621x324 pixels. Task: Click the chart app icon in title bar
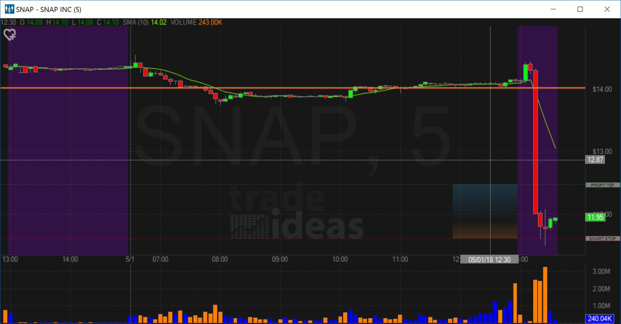point(9,9)
